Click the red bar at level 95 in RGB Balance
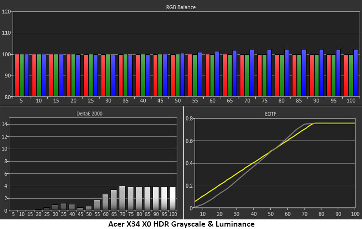The width and height of the screenshot is (362, 229). tap(329, 76)
